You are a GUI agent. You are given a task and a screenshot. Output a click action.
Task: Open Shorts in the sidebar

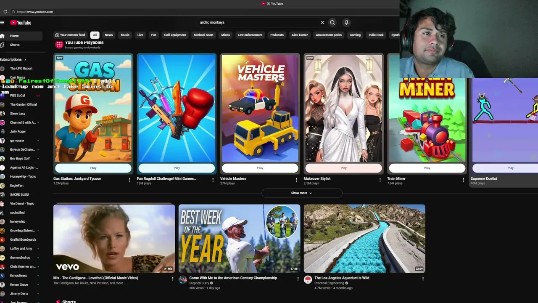pyautogui.click(x=21, y=45)
